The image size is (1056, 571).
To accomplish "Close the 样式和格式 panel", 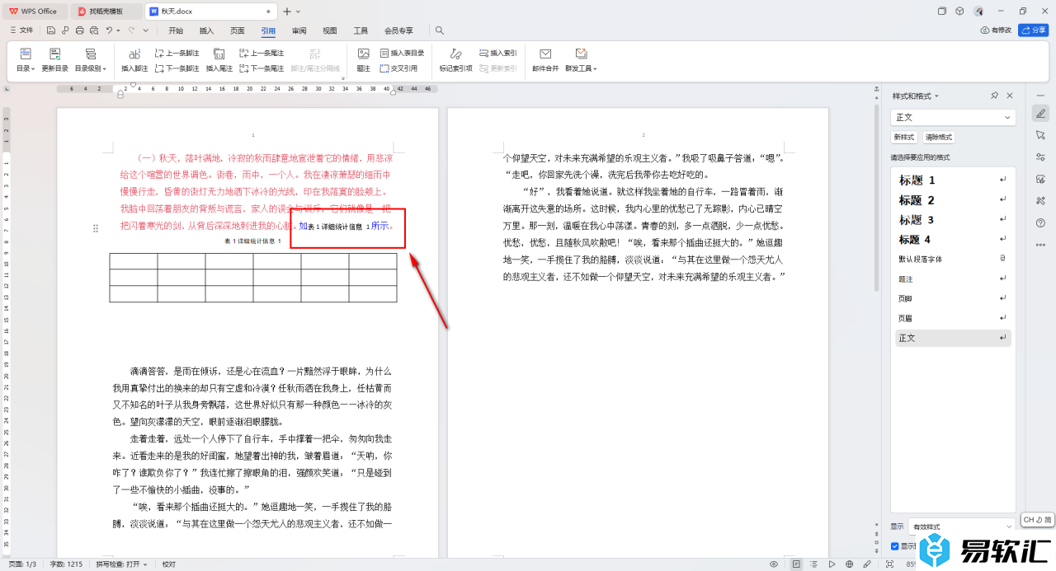I will coord(1009,96).
